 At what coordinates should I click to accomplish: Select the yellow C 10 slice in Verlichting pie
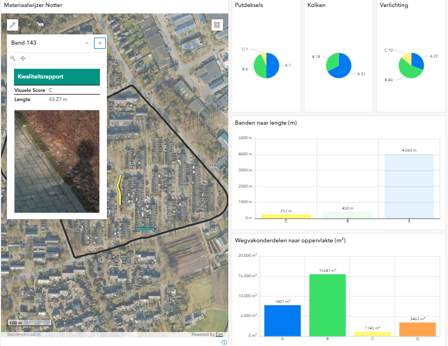(407, 58)
